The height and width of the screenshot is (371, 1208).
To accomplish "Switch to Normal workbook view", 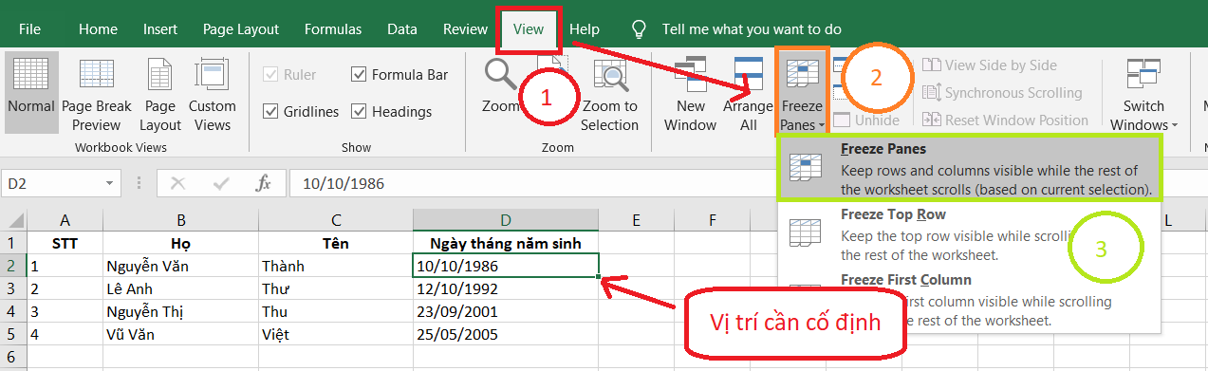I will [31, 94].
